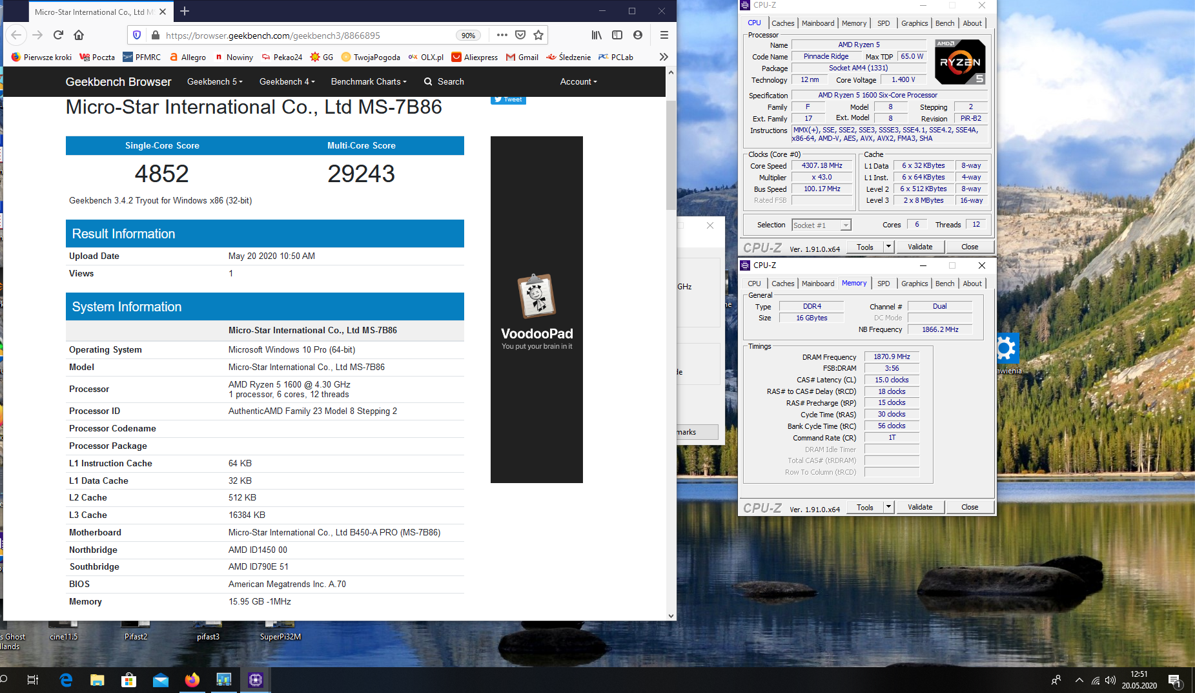Open pifast3 desktop shortcut
The height and width of the screenshot is (693, 1195).
point(208,630)
